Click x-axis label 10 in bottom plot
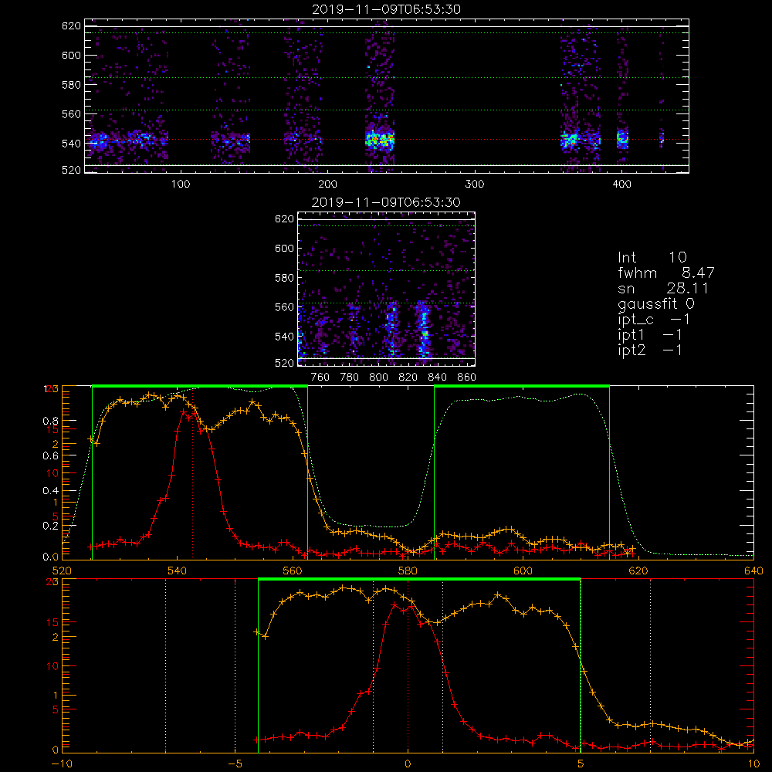772x772 pixels. click(x=753, y=764)
